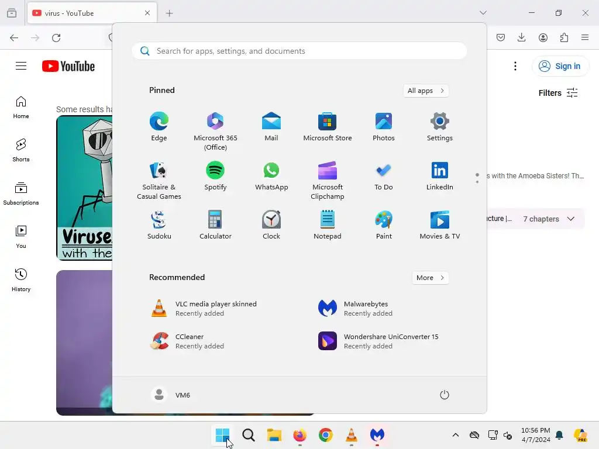
Task: Open YouTube settings three-dot menu
Action: pos(515,66)
